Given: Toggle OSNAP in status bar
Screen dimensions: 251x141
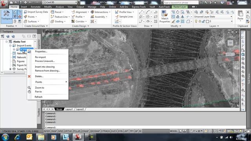Looking at the screenshot, I should tap(85, 131).
